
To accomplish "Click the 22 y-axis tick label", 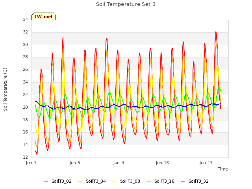I will coord(25,94).
